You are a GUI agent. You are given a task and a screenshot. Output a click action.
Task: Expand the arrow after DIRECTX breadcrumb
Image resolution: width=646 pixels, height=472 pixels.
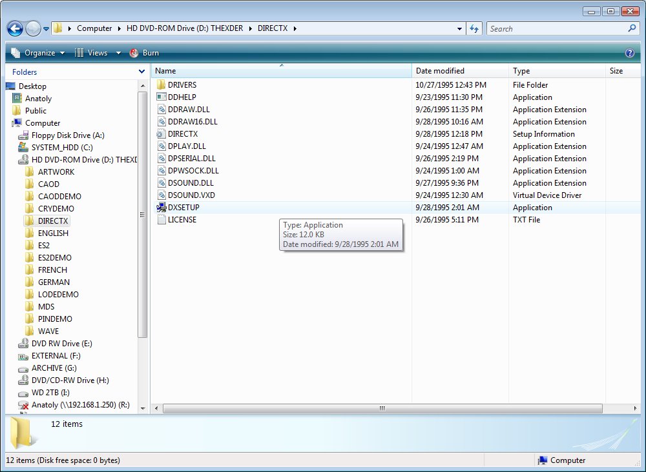pyautogui.click(x=295, y=28)
